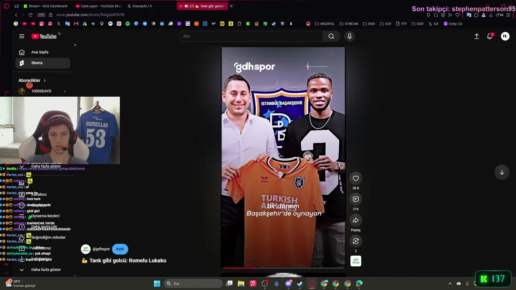Open the YouTube hamburger guide menu
Viewport: 516px width, 290px height.
point(22,36)
